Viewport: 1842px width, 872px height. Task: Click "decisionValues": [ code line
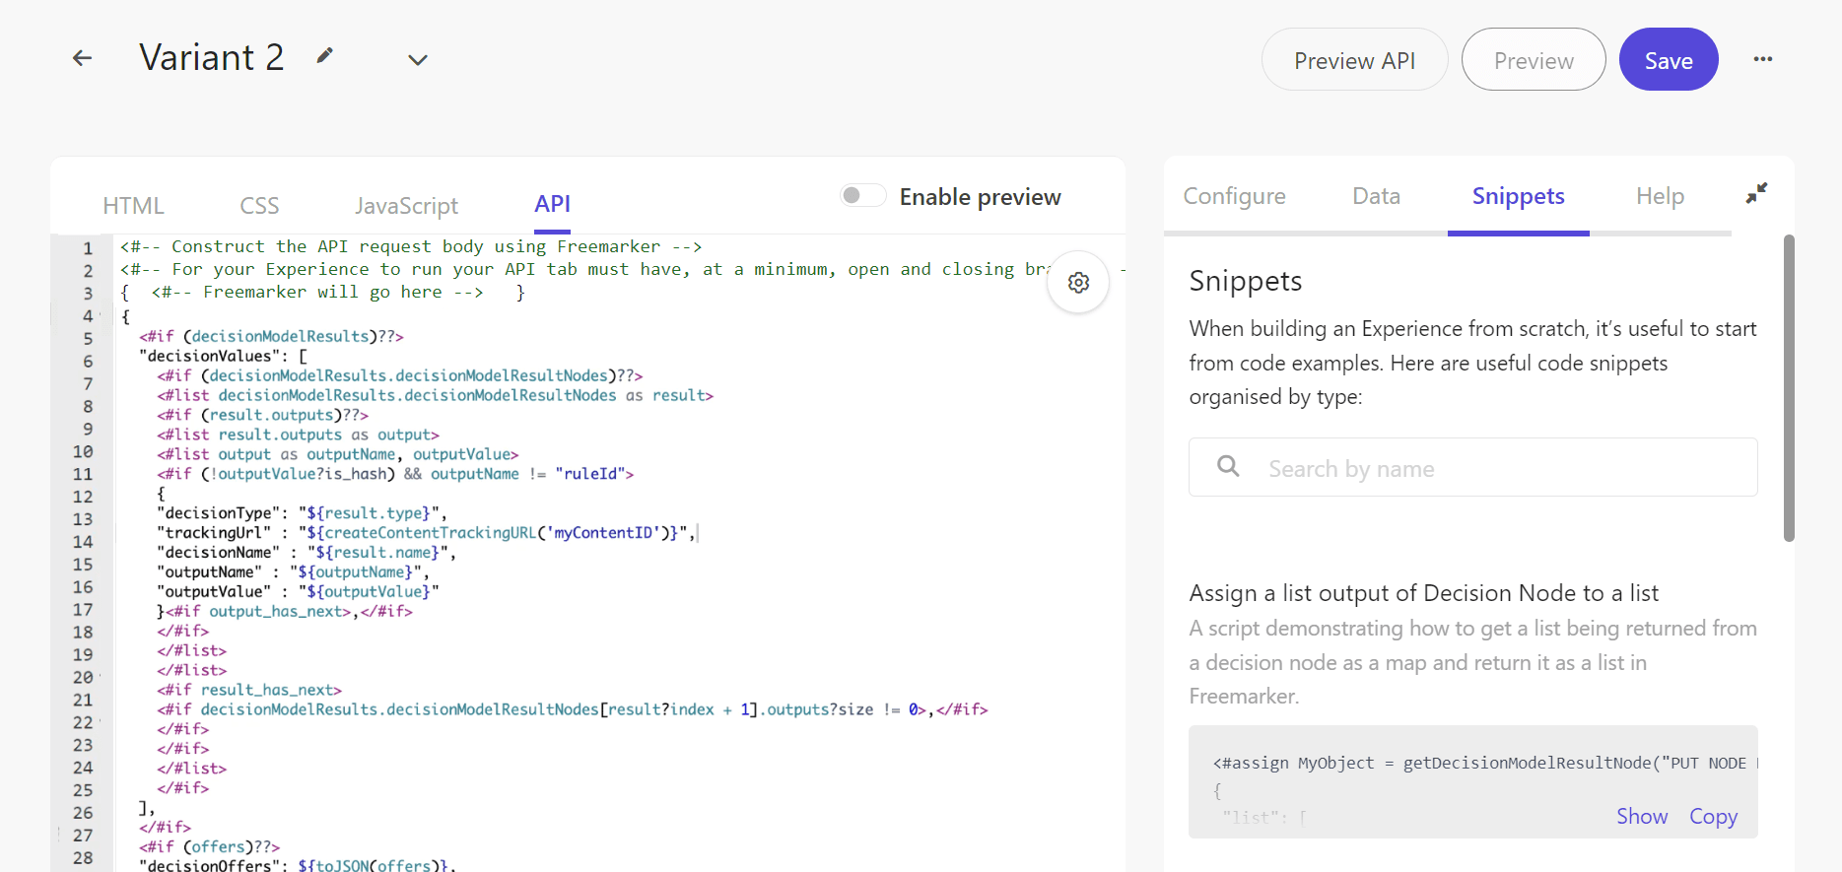pos(223,356)
